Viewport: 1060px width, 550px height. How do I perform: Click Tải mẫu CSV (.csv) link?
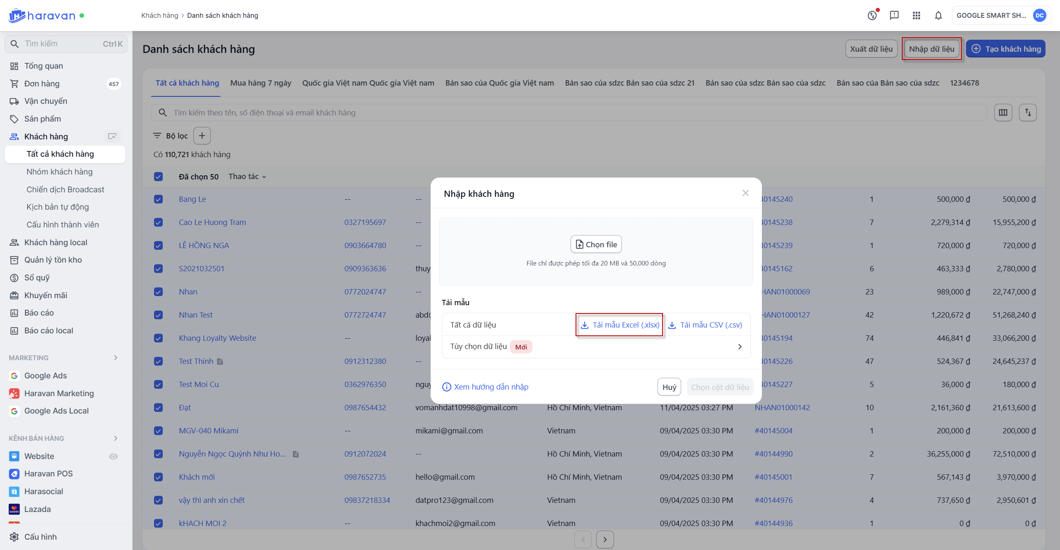click(x=705, y=325)
